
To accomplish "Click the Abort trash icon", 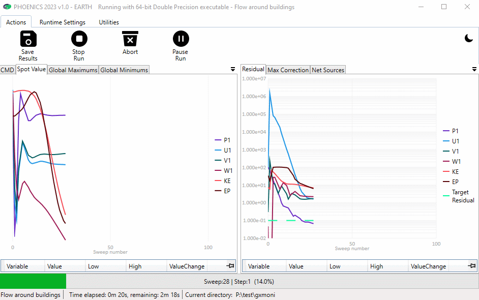I will tap(130, 39).
